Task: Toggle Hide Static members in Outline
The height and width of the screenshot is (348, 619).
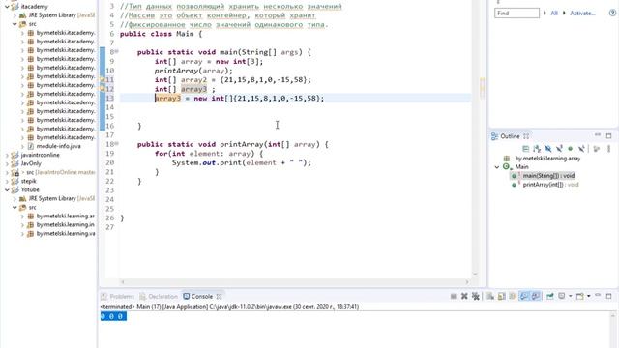Action: [x=559, y=148]
